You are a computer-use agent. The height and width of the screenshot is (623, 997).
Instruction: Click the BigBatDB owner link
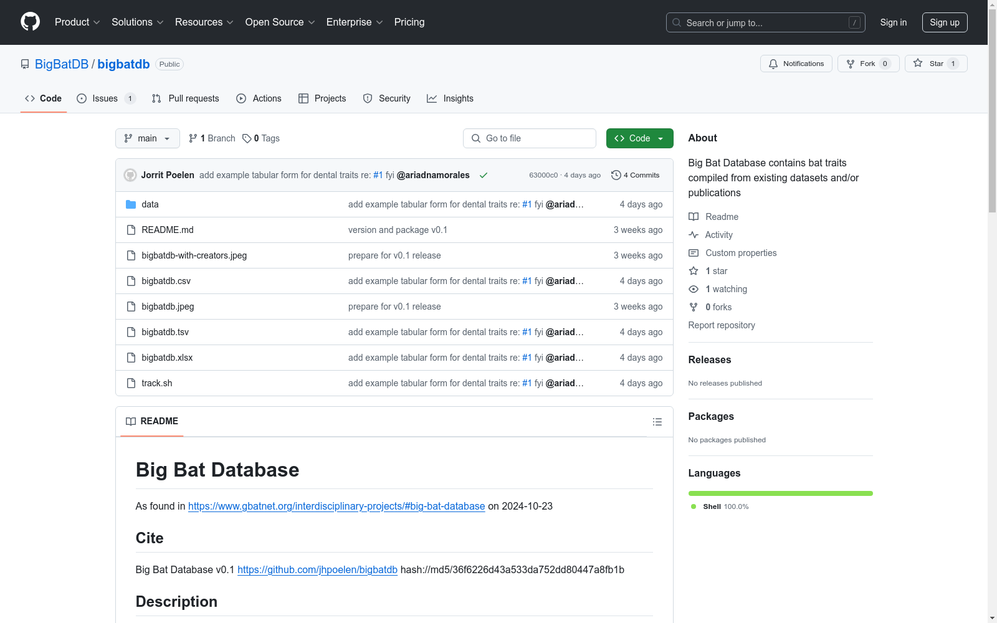point(62,64)
